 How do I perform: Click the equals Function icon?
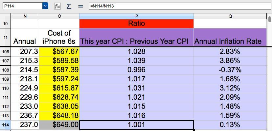pos(80,6)
